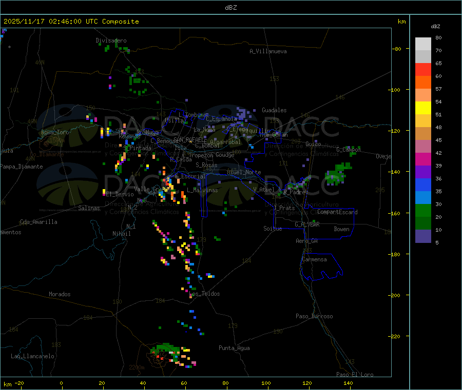The width and height of the screenshot is (462, 390).
Task: Select the bright yellow 51-54 dBZ swatch
Action: tap(423, 108)
